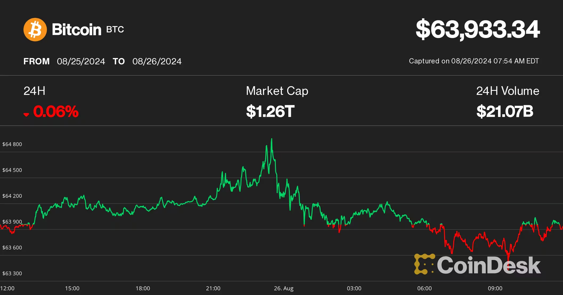Click the red down-arrow change indicator
The width and height of the screenshot is (563, 295).
[26, 114]
